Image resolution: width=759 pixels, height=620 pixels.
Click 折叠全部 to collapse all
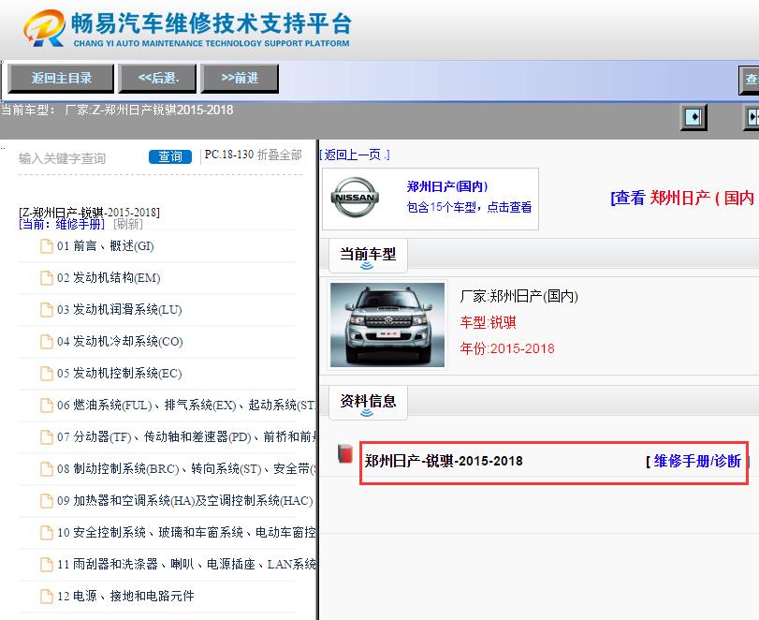[x=279, y=155]
